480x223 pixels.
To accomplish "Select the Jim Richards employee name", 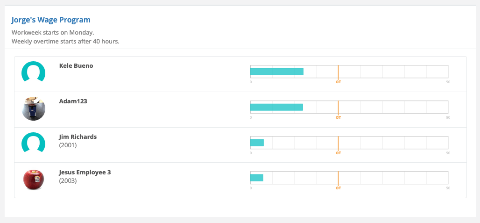I will pyautogui.click(x=78, y=137).
